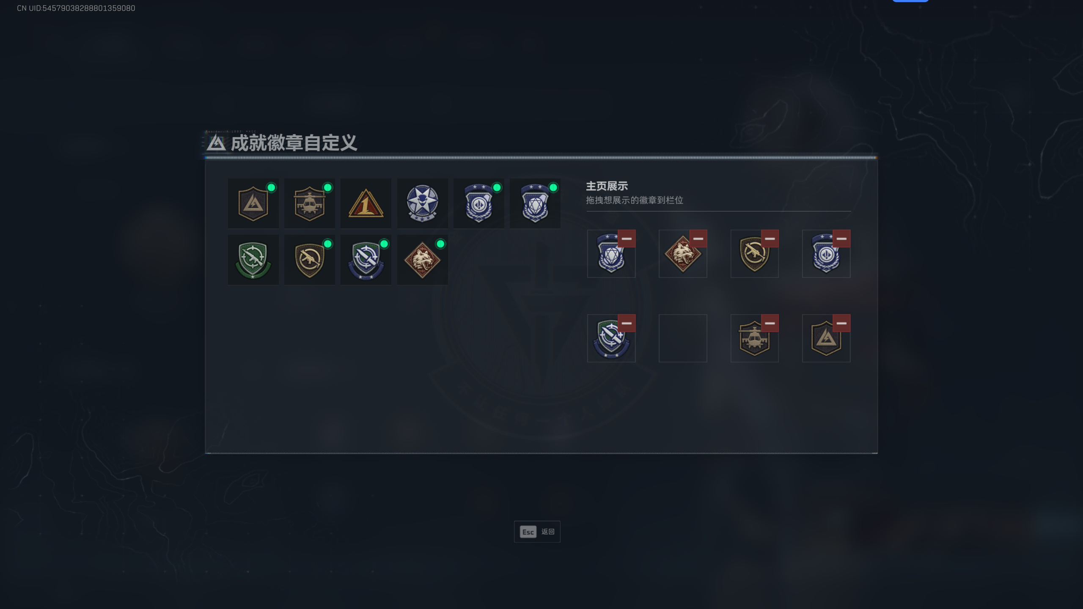Click the 主页展示 section heading
The image size is (1083, 609).
point(607,186)
